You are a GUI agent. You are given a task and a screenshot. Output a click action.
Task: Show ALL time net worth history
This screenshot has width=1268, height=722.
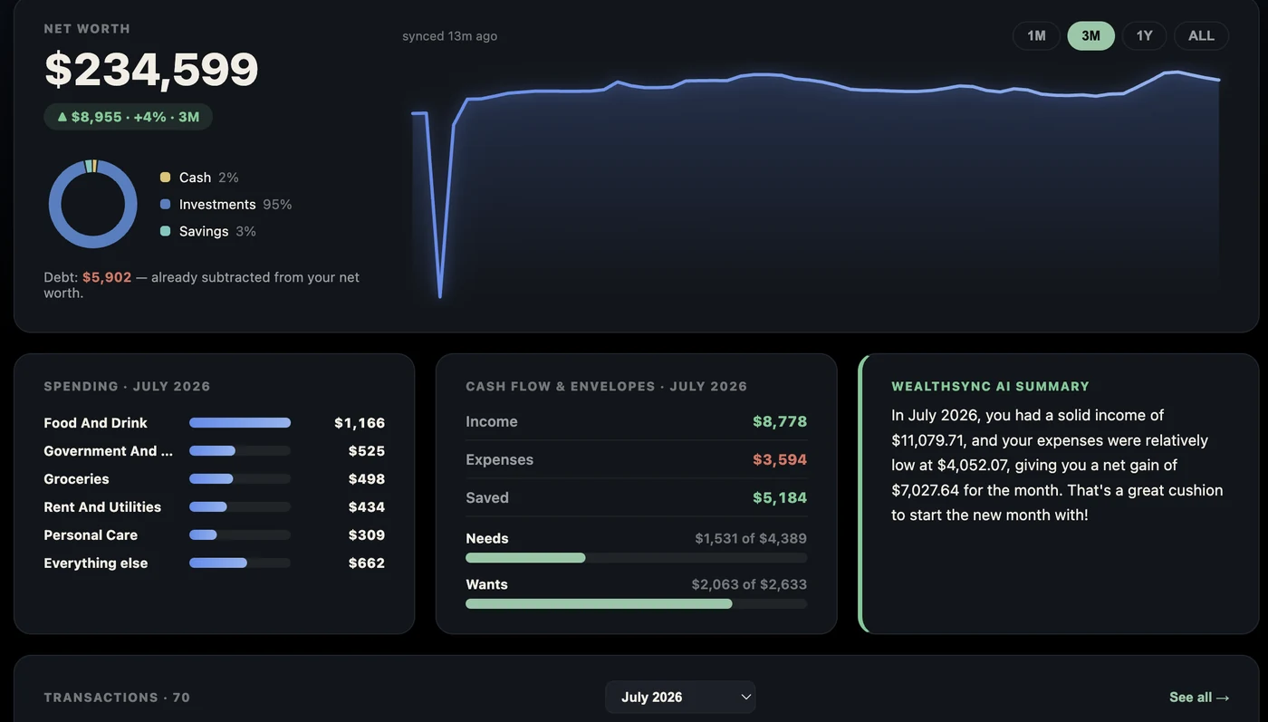[1201, 35]
